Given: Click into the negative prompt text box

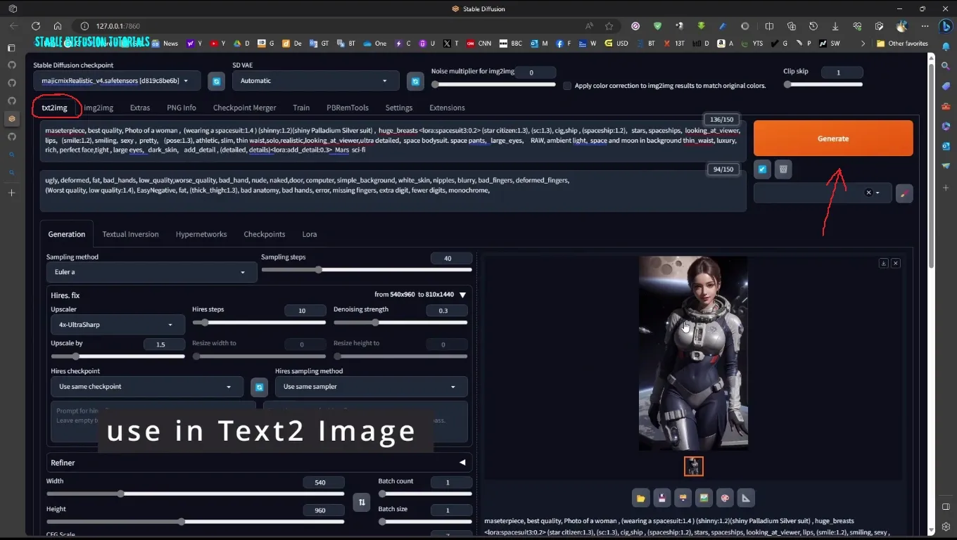Looking at the screenshot, I should (x=393, y=191).
